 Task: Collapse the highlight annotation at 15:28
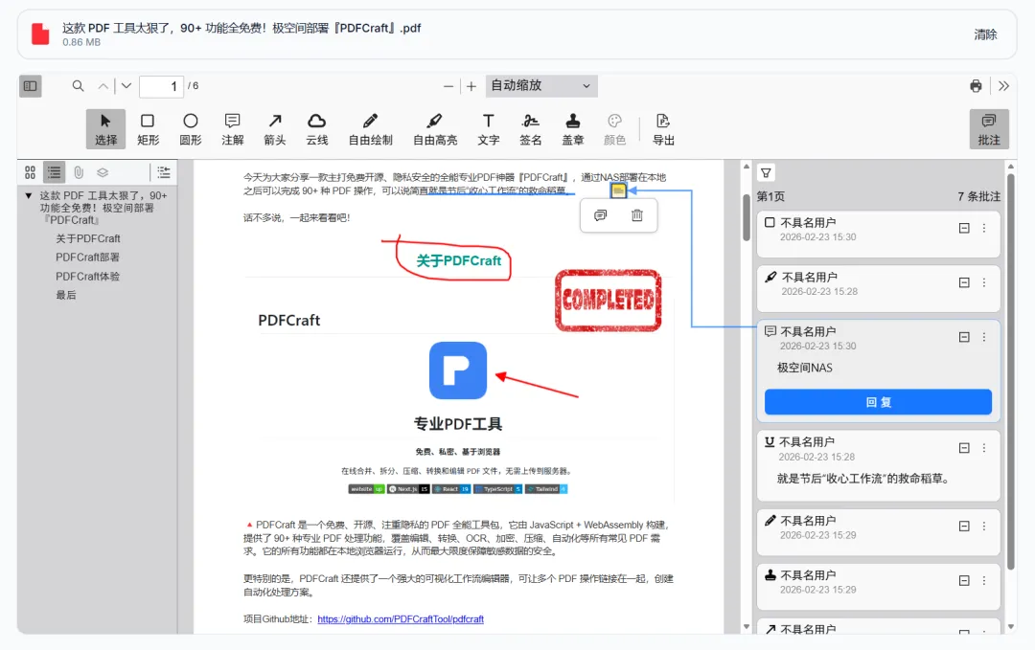pyautogui.click(x=964, y=282)
